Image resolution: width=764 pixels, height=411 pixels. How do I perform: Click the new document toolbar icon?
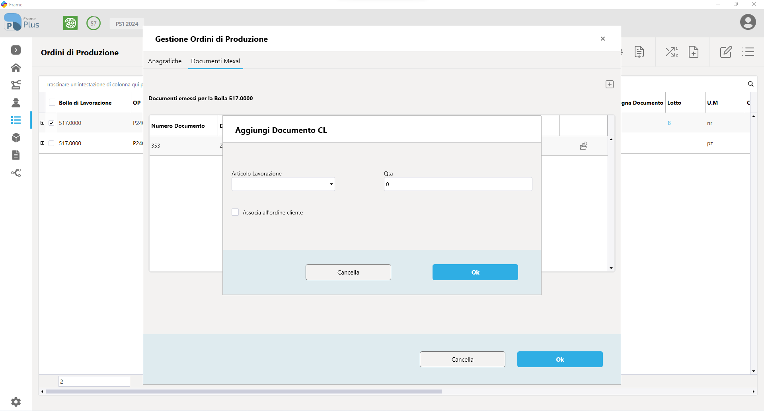pos(694,52)
